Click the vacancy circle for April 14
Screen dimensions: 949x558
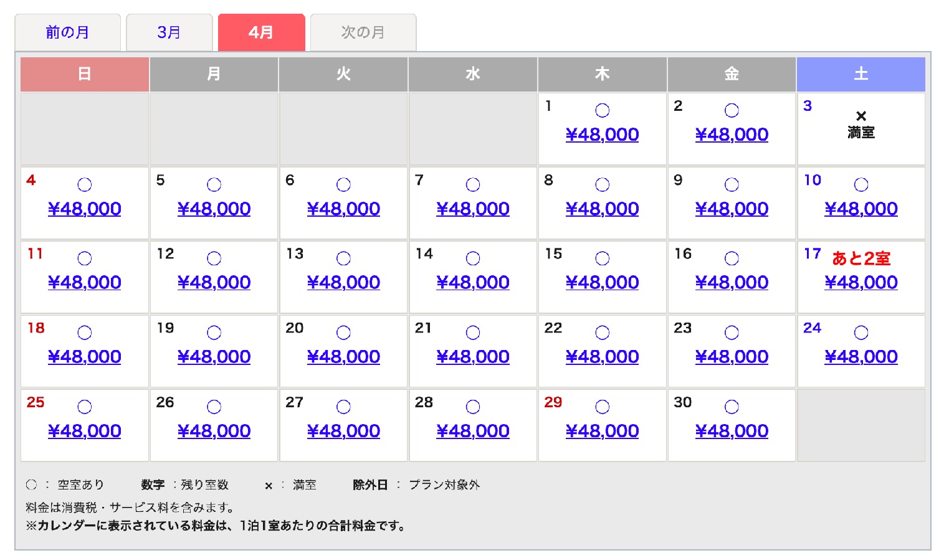tap(473, 258)
